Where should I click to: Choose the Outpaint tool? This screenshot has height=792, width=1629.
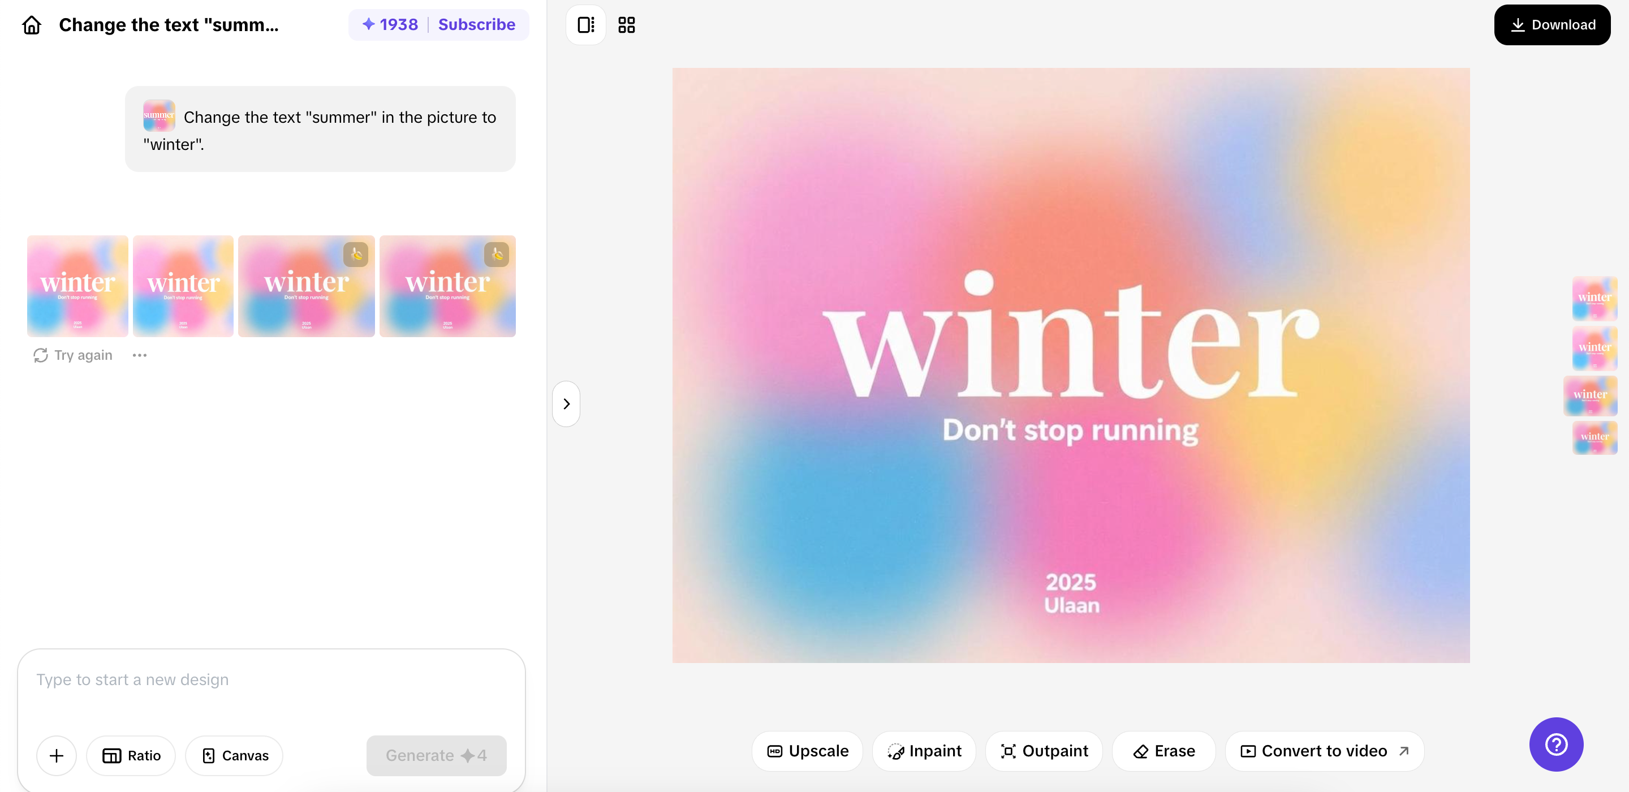(x=1044, y=751)
